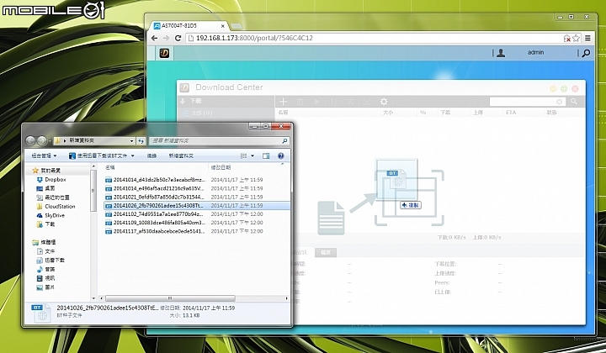Click the Download Center search magnifier icon
The height and width of the screenshot is (353, 606).
574,101
